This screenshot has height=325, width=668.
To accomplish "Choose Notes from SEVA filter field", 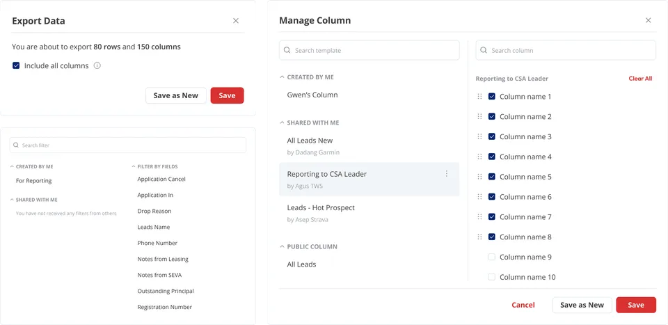I will pos(159,275).
